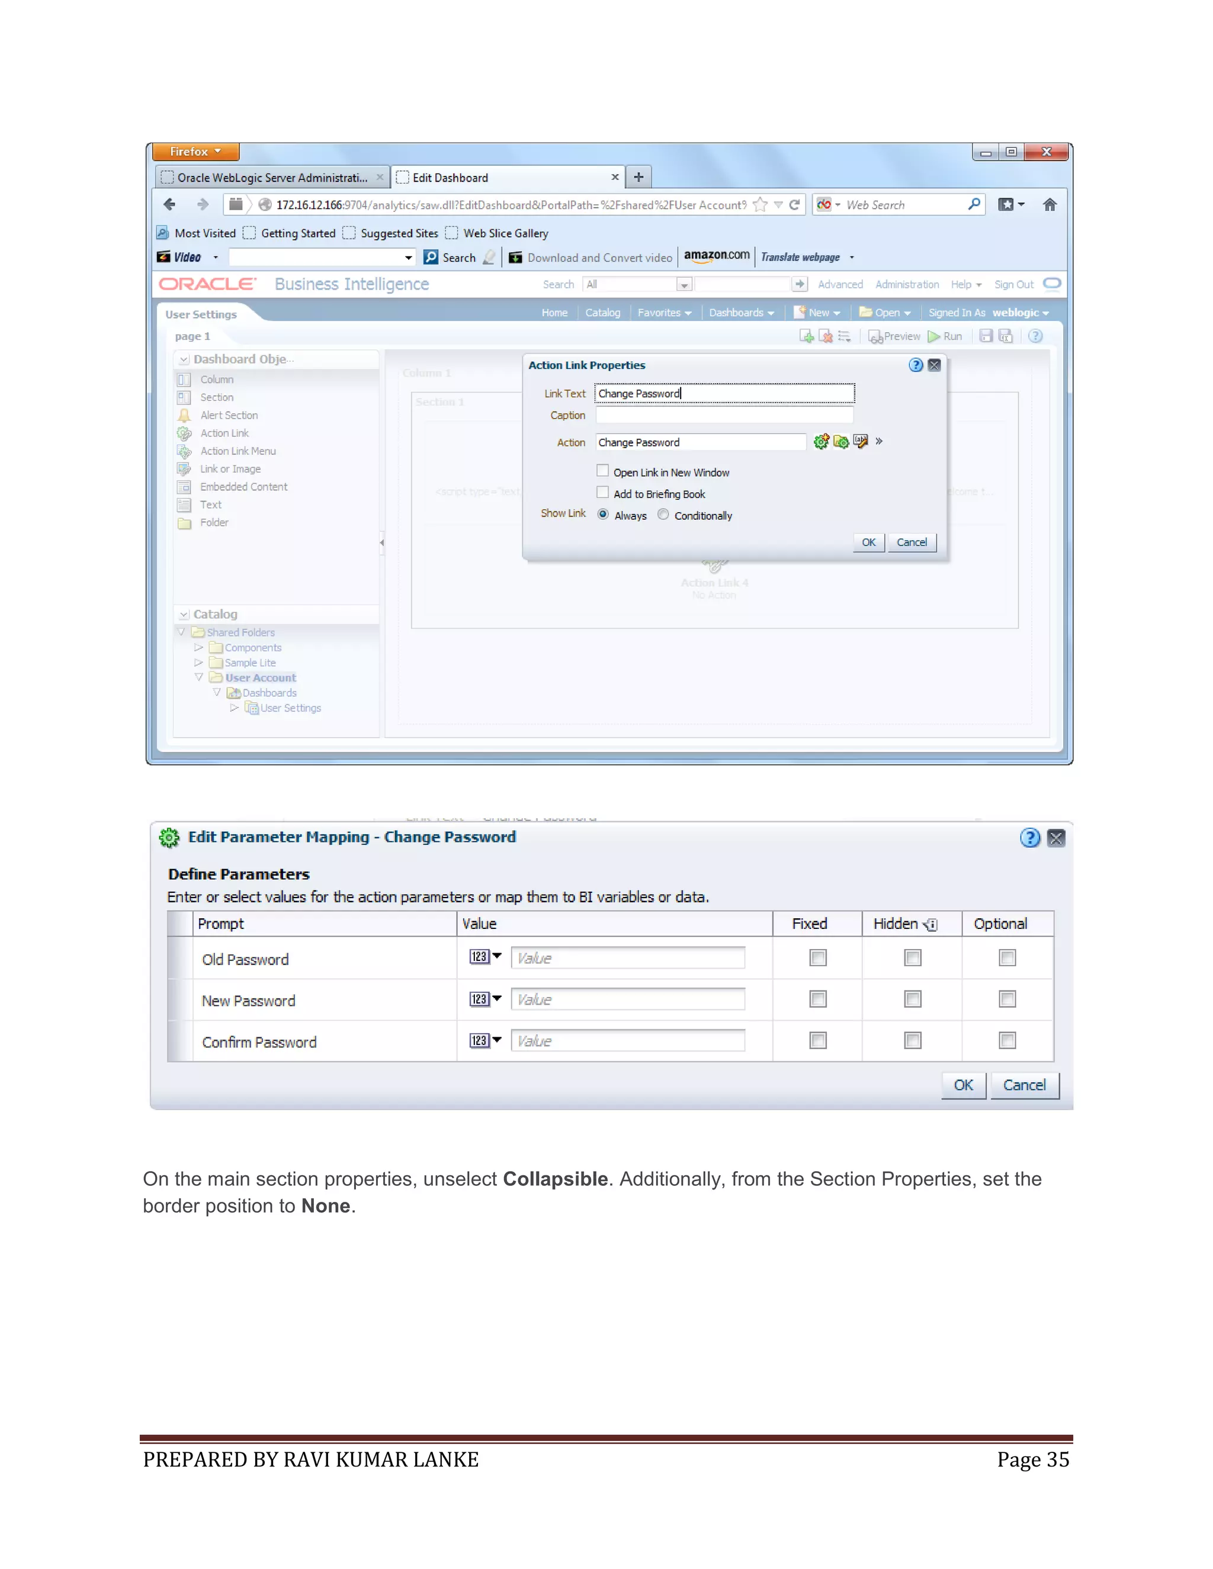
Task: Open the Dashboards menu
Action: pyautogui.click(x=742, y=313)
